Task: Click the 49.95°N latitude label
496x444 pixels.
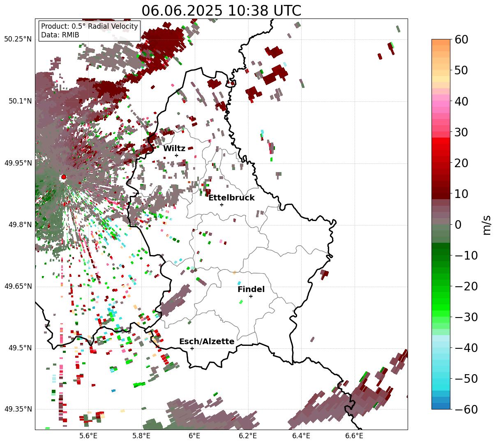Action: (18, 163)
